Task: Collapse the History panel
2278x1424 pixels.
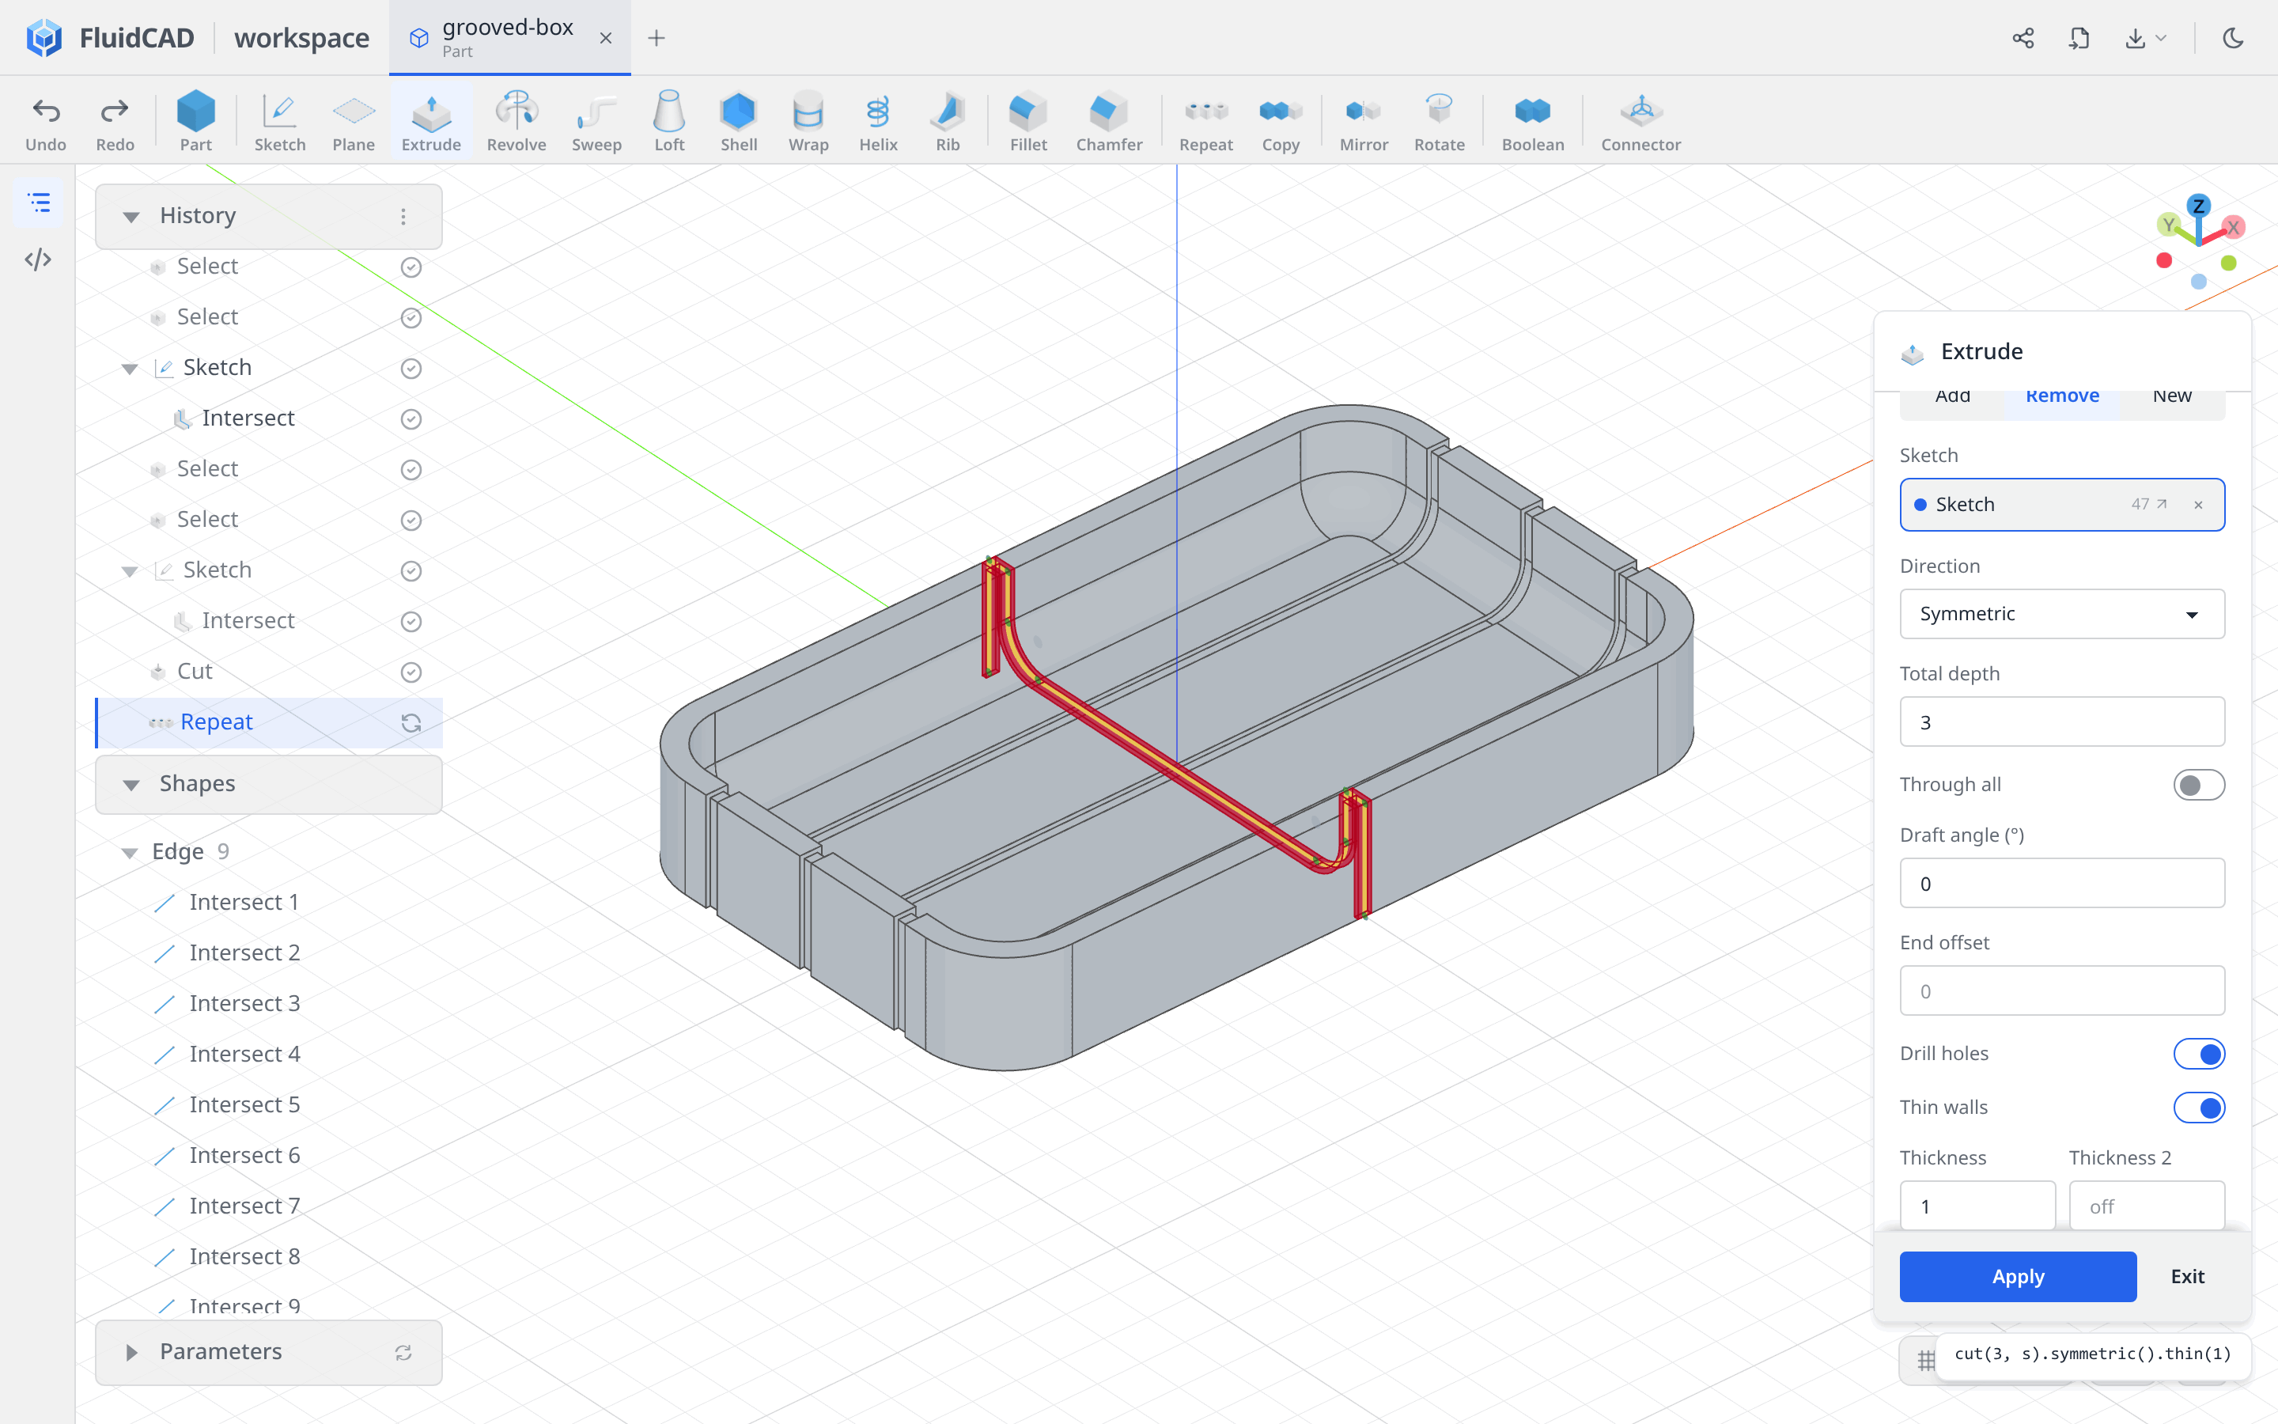Action: pyautogui.click(x=131, y=217)
